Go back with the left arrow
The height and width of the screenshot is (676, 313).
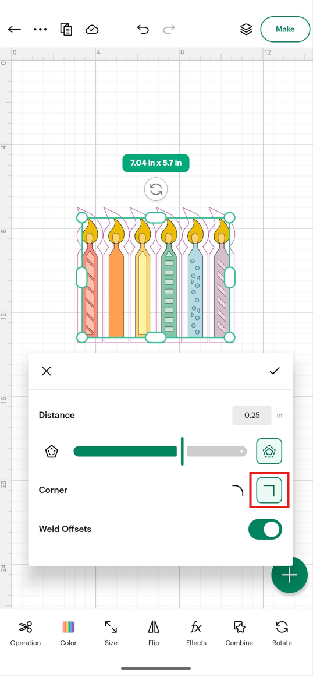click(15, 29)
